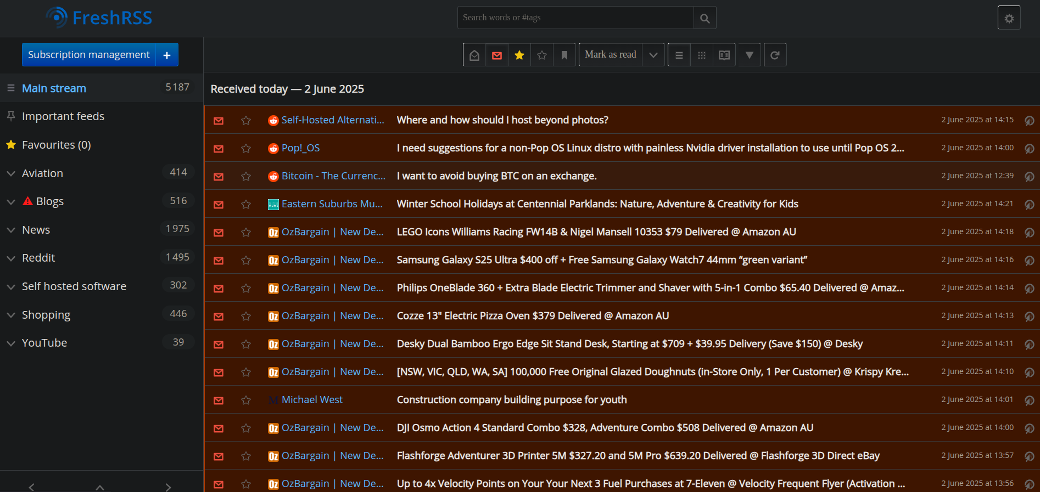Open the Self-Hosted Alternati... feed link

333,120
